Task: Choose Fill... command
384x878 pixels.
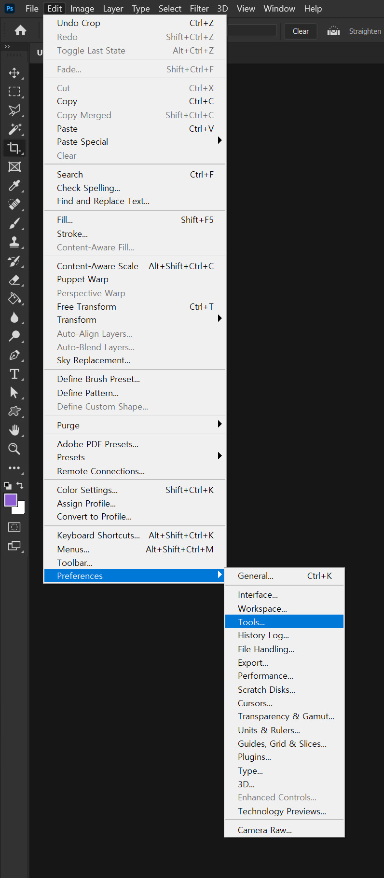Action: click(135, 220)
